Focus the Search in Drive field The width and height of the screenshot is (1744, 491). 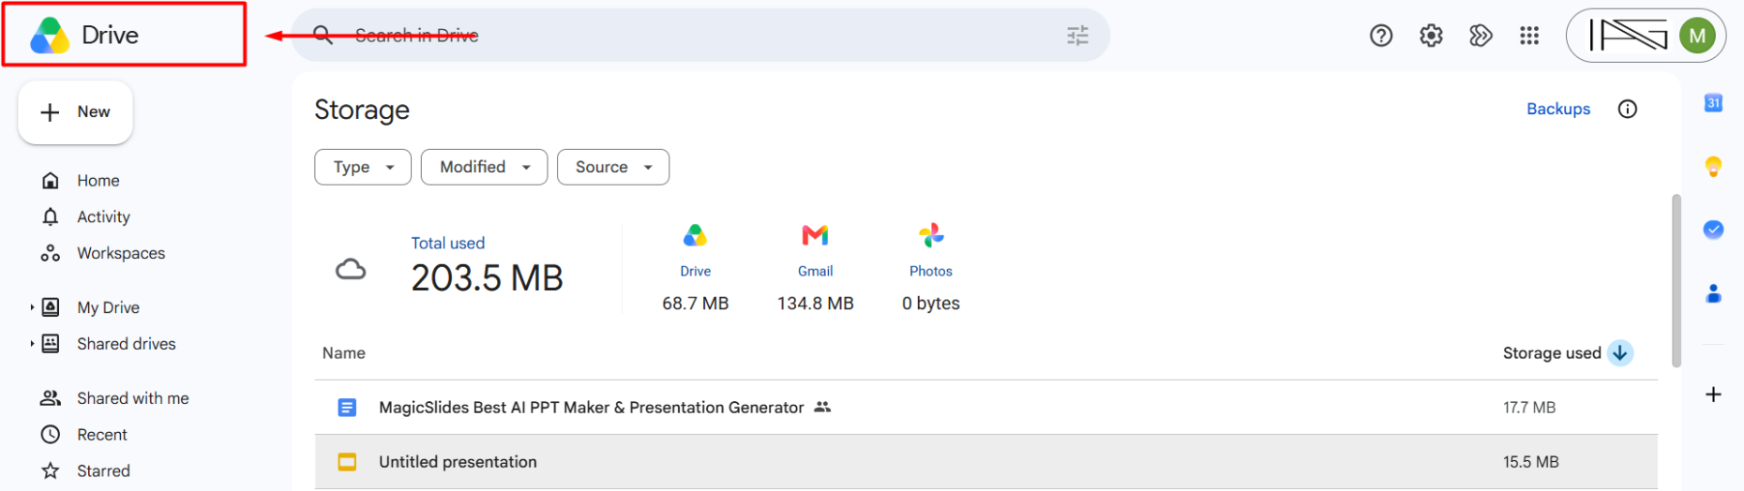pyautogui.click(x=699, y=36)
